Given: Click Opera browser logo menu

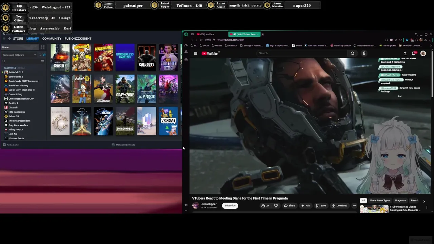Looking at the screenshot, I should coord(186,34).
